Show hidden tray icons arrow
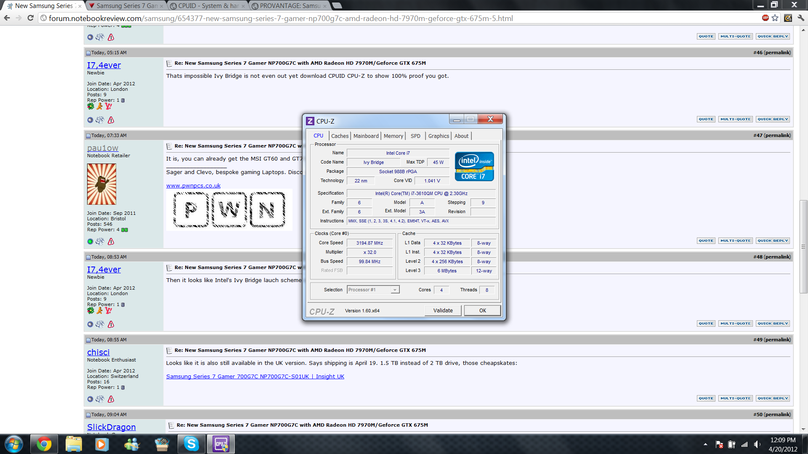Viewport: 808px width, 454px height. point(705,444)
